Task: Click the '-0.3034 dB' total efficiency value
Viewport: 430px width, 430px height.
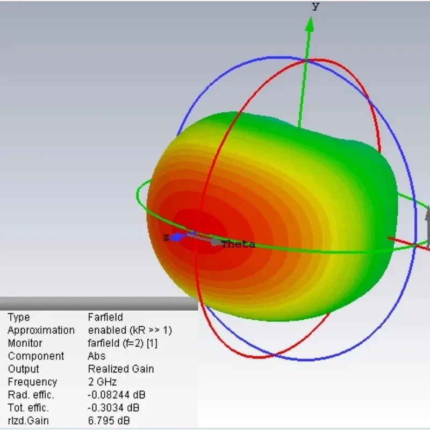Action: [x=113, y=408]
